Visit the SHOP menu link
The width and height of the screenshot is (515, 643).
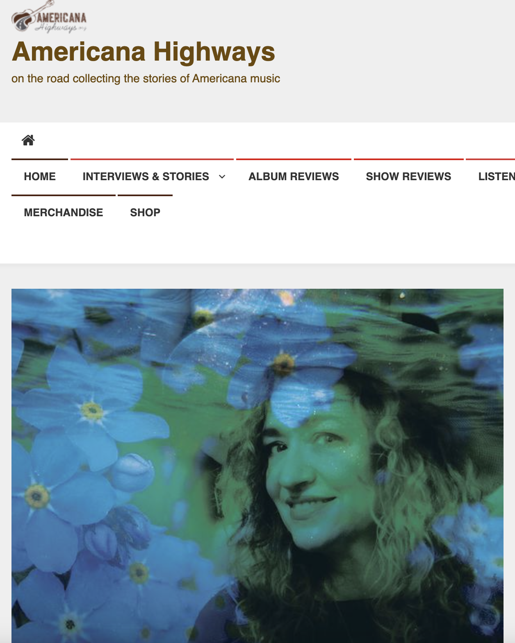[x=145, y=213]
